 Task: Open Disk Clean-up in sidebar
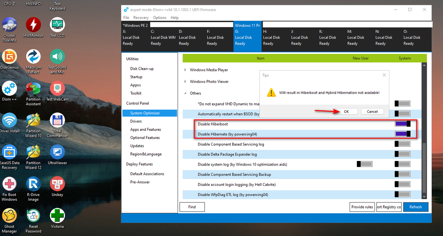pyautogui.click(x=142, y=69)
